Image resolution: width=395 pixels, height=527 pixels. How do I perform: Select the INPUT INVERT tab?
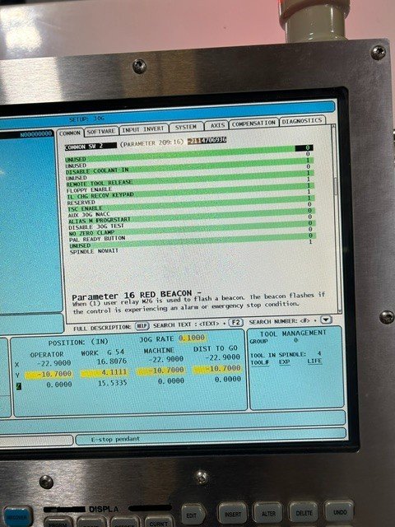(143, 129)
